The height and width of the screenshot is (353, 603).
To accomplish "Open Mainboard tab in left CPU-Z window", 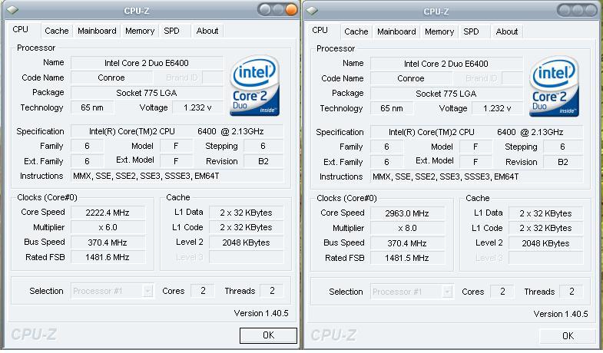I will [97, 31].
